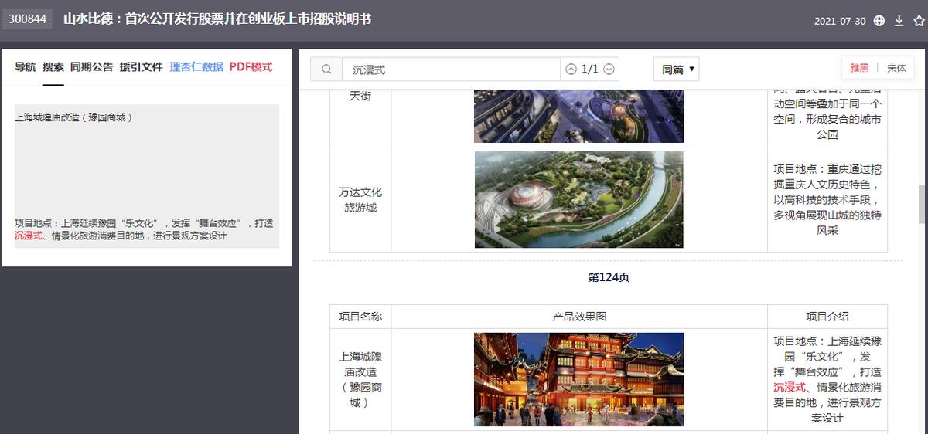Go to next search match

(x=609, y=70)
